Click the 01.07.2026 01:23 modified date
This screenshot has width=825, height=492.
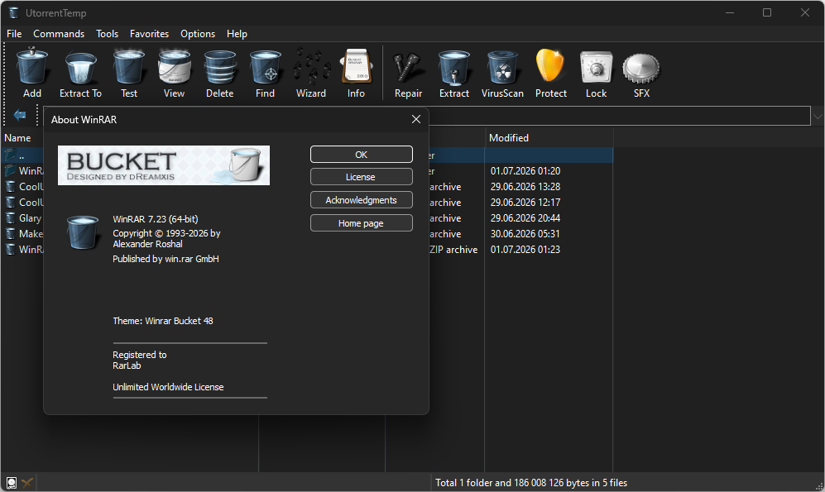[525, 250]
